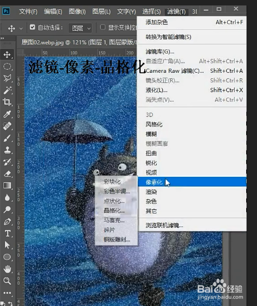Screen dimensions: 257x306
Task: Choose 彩块化 from pixelate submenu
Action: 117,182
